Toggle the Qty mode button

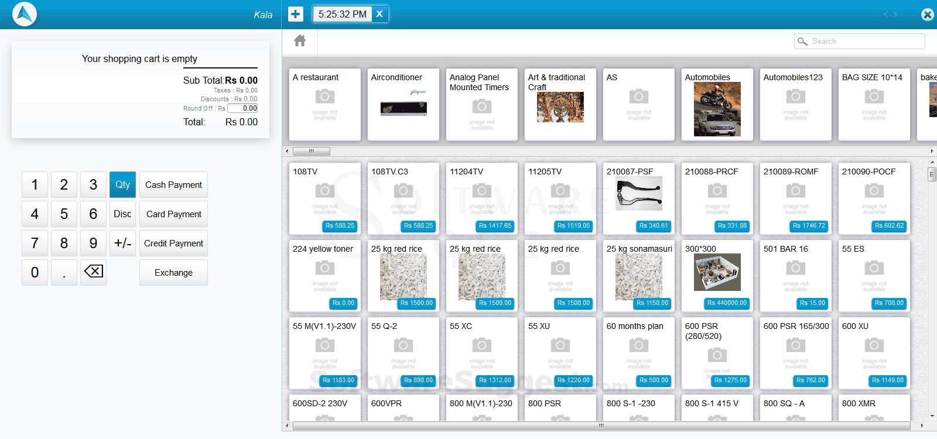point(122,184)
